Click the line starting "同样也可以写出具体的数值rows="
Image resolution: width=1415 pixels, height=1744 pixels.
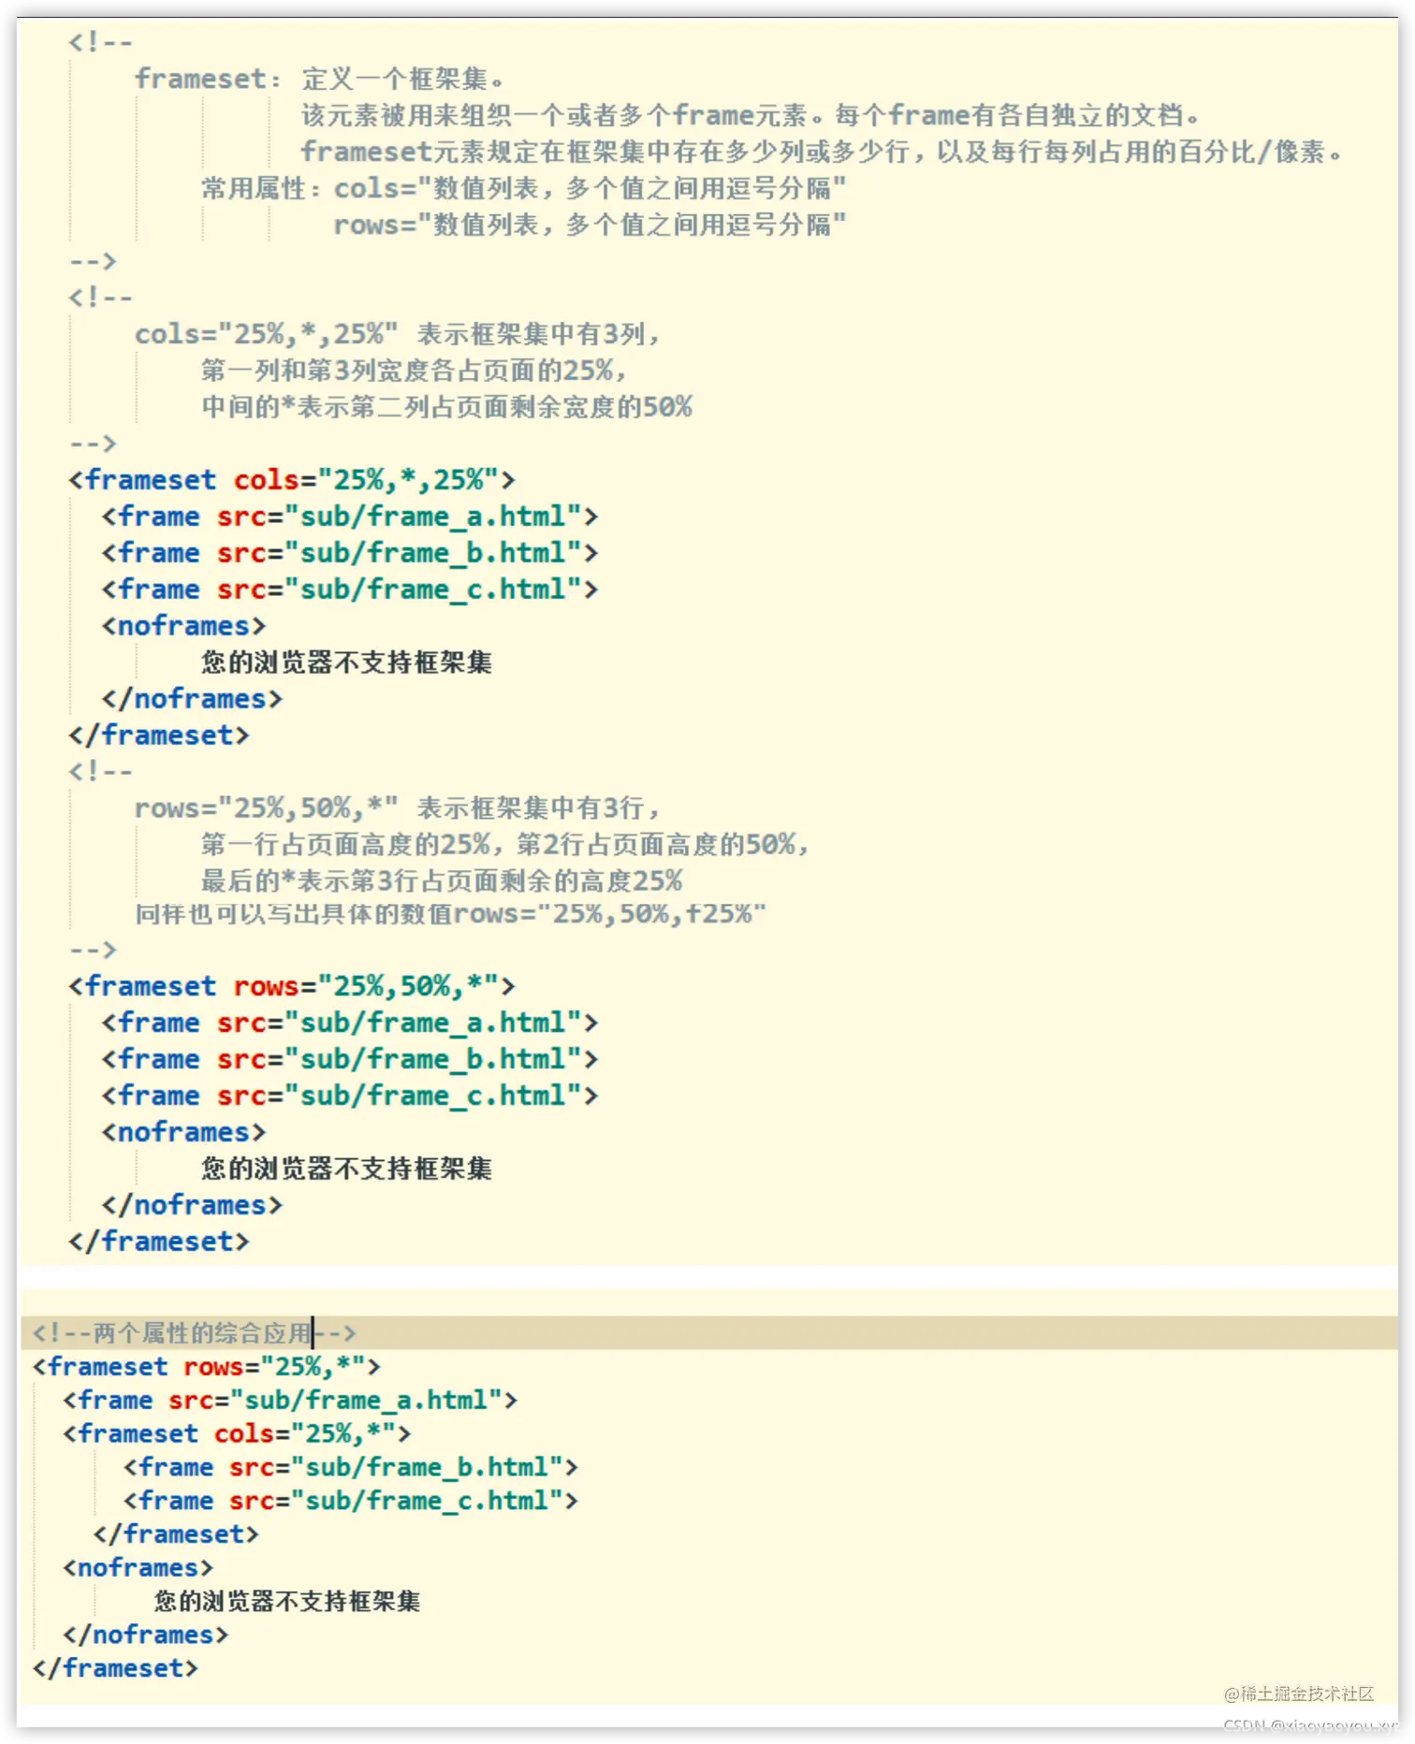[x=451, y=914]
